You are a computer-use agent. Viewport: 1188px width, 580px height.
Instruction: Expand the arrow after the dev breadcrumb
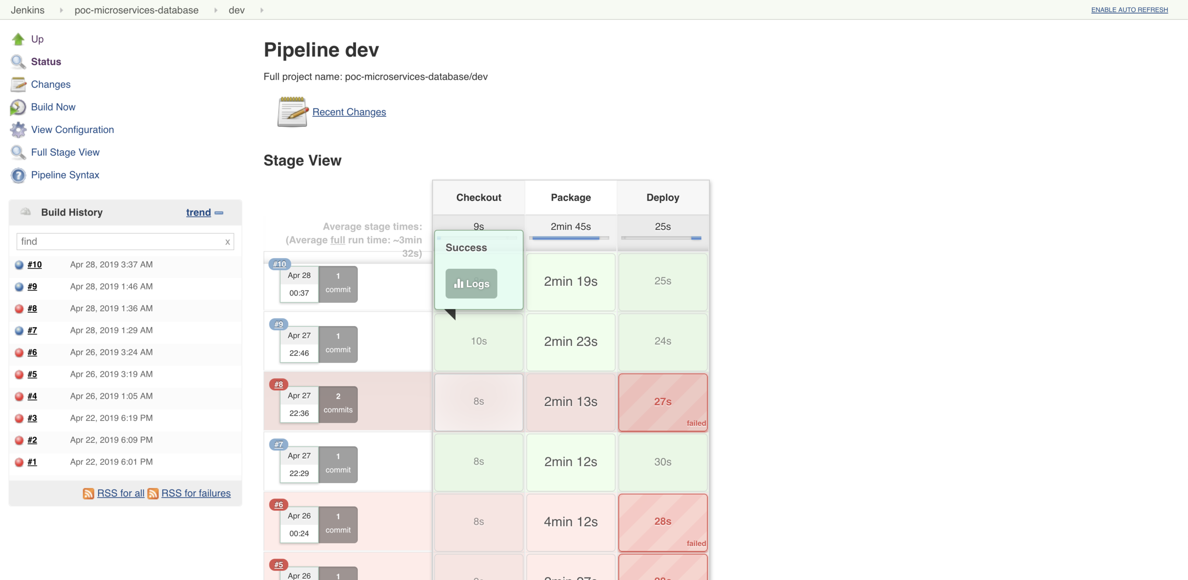point(262,10)
